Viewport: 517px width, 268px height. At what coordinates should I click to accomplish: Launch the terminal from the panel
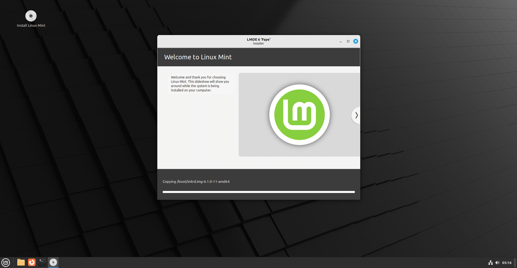point(43,262)
